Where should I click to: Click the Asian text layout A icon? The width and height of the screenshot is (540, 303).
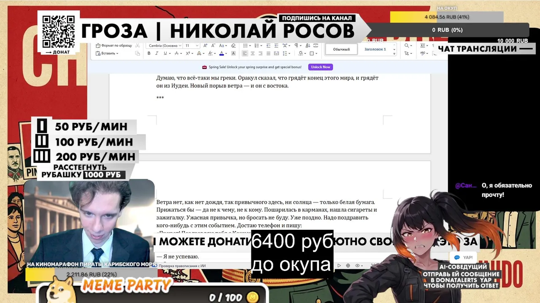click(x=285, y=45)
